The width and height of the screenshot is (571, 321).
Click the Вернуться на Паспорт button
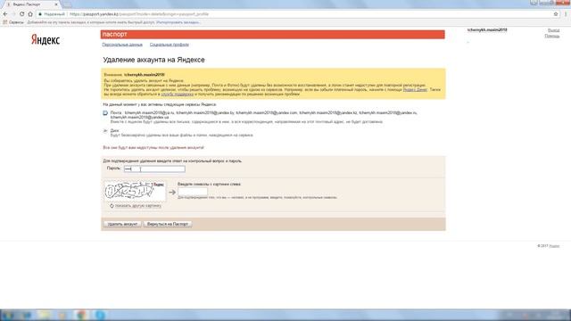coord(168,224)
